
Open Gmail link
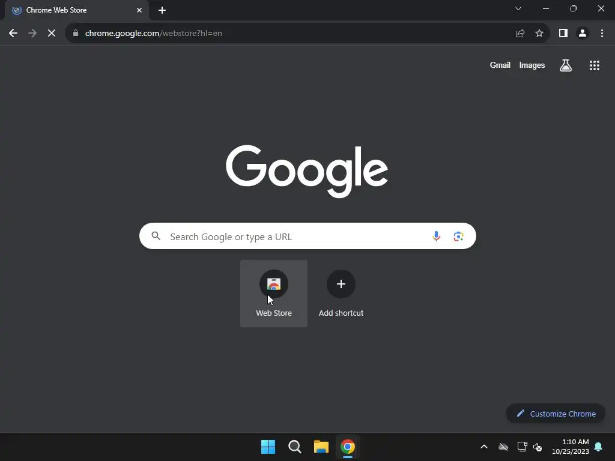[500, 65]
